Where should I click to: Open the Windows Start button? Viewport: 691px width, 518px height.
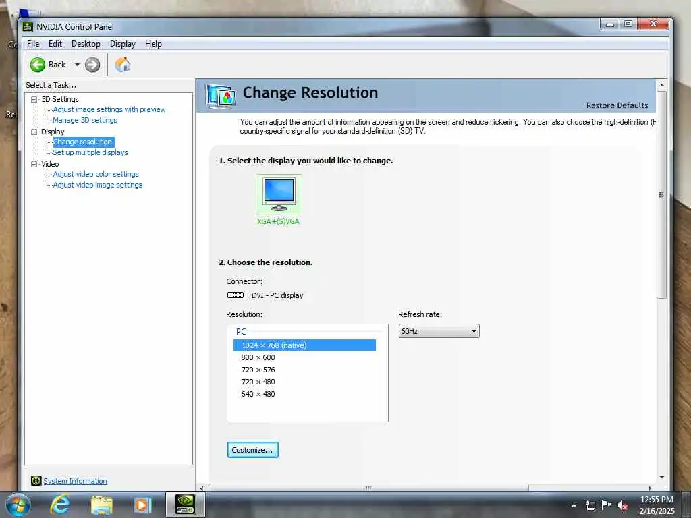tap(17, 505)
